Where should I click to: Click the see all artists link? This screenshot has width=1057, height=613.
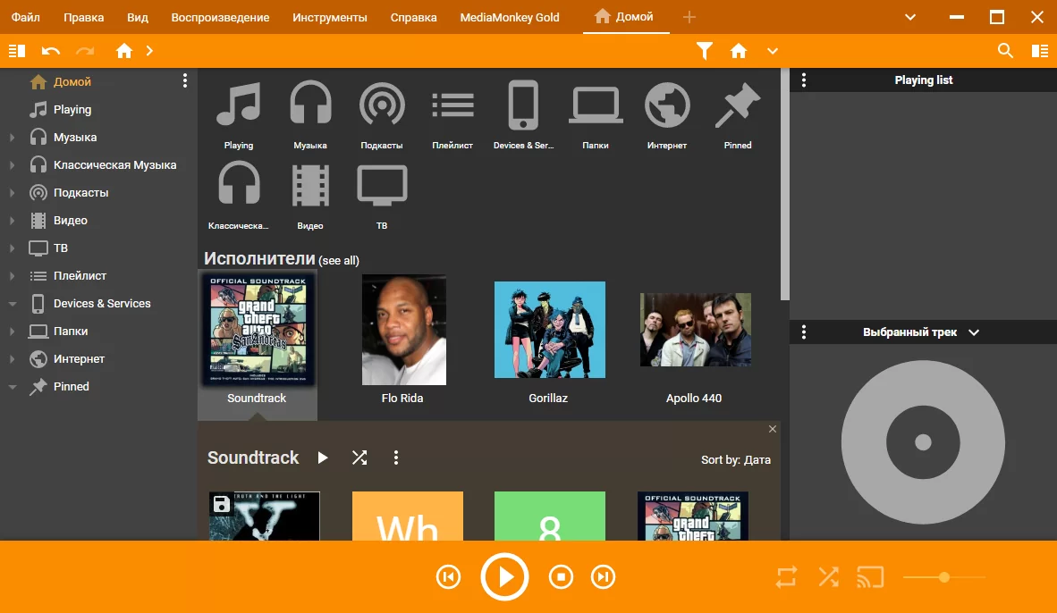[x=338, y=261]
